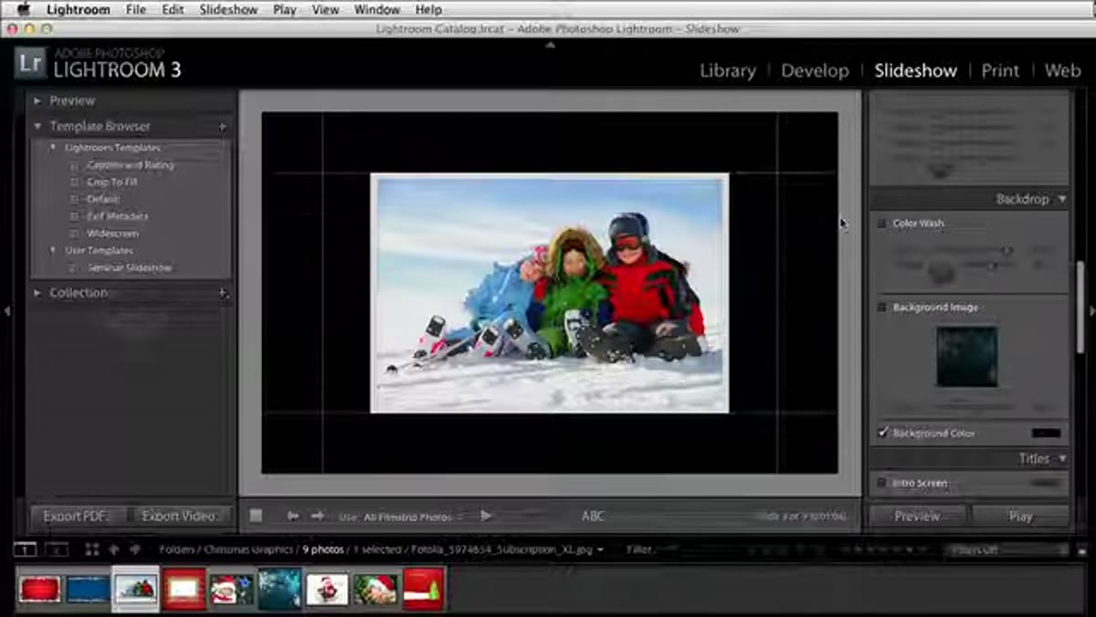Select Seminar Slideshow user template
1096x617 pixels.
pos(129,267)
